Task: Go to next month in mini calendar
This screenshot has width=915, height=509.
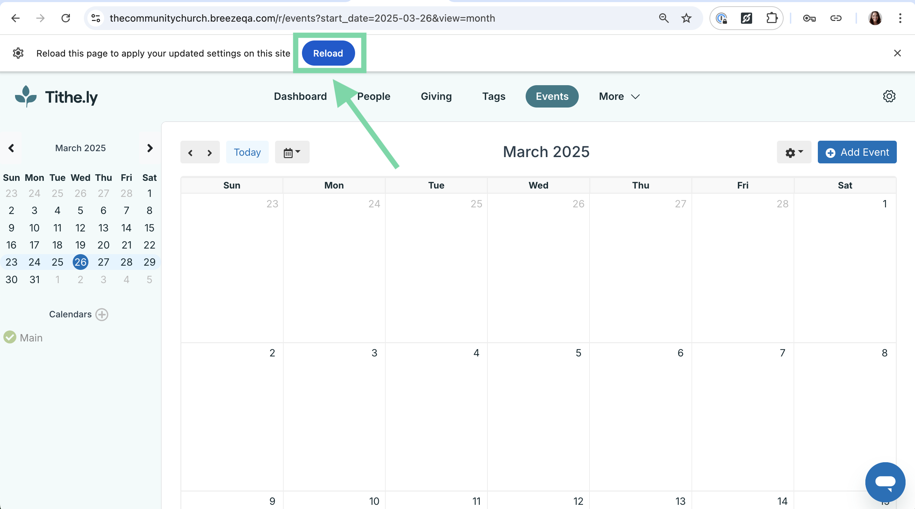Action: (150, 148)
